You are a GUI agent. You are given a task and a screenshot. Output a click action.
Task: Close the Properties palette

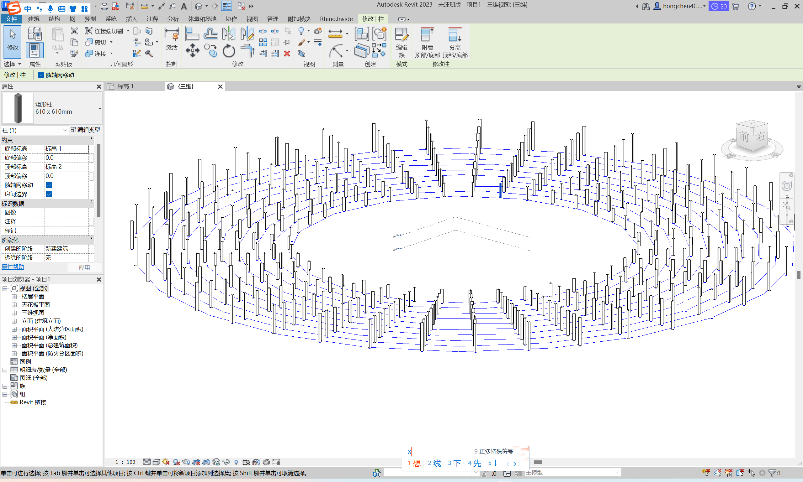99,86
